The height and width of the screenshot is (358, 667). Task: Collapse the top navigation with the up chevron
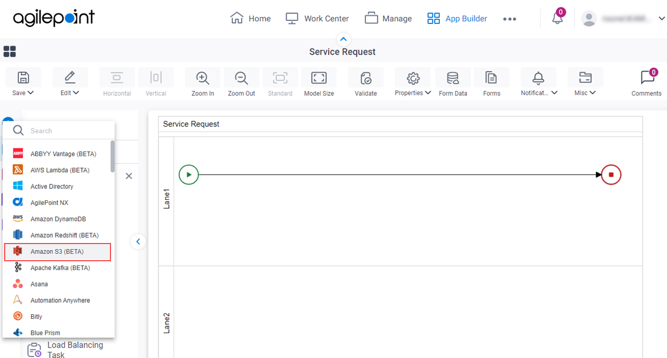click(x=343, y=39)
